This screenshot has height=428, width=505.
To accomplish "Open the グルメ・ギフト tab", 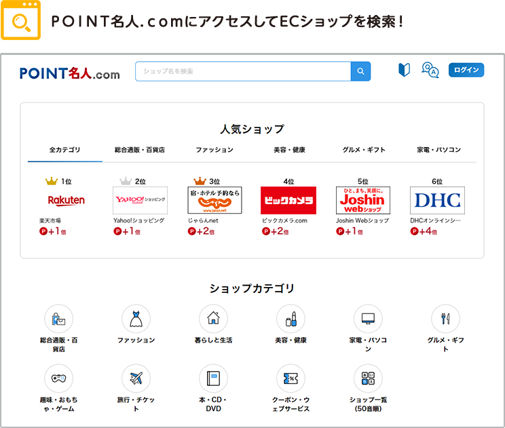I will tap(364, 150).
